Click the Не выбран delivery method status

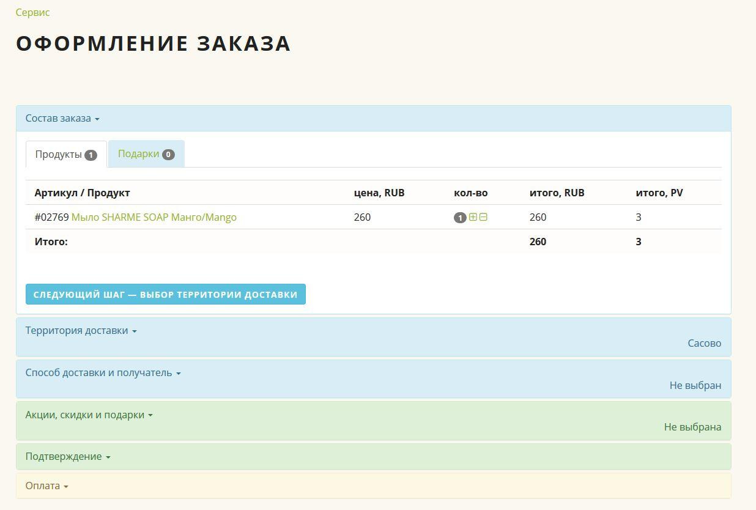[x=695, y=385]
